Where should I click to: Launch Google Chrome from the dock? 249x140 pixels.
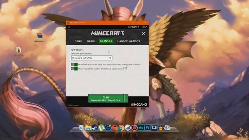pyautogui.click(x=121, y=128)
